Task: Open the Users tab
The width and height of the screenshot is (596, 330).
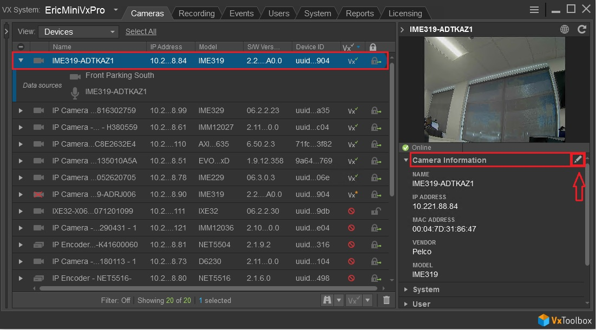Action: point(279,14)
